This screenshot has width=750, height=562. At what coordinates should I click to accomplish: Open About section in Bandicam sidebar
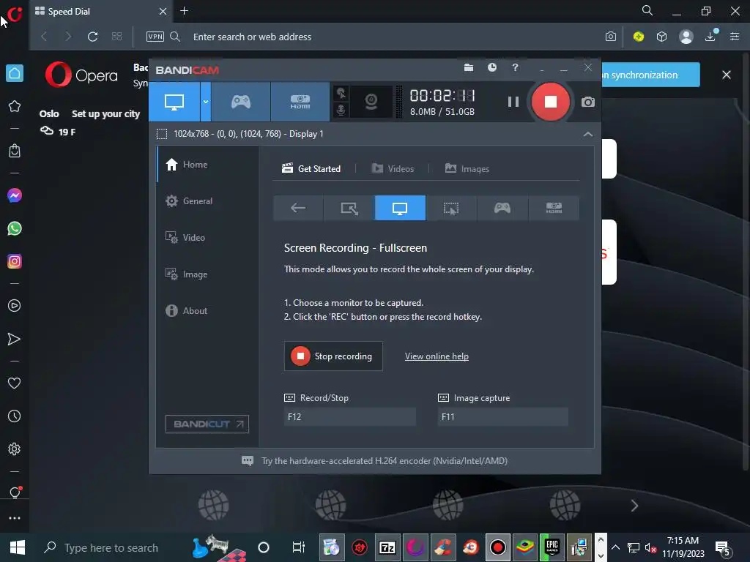207,310
